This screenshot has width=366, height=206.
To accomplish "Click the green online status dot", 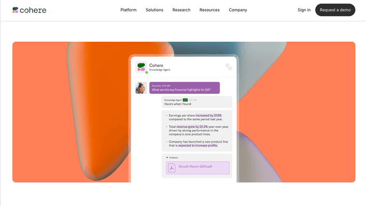I will 146,73.
